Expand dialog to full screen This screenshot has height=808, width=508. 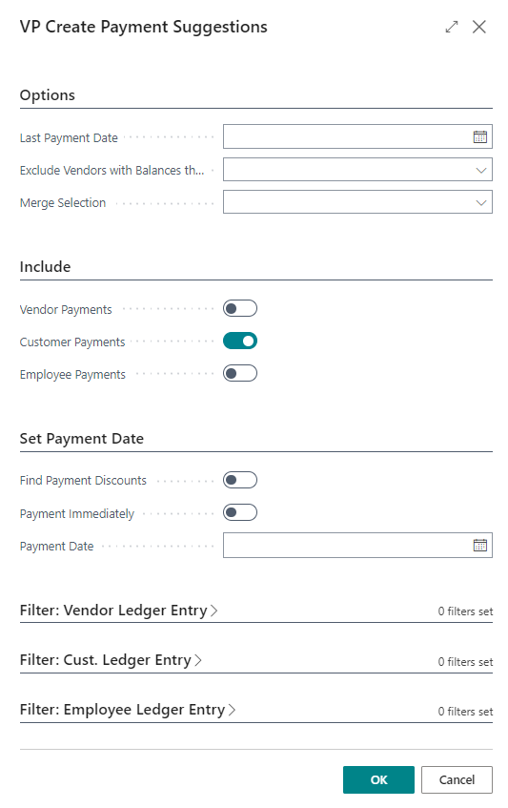(452, 27)
